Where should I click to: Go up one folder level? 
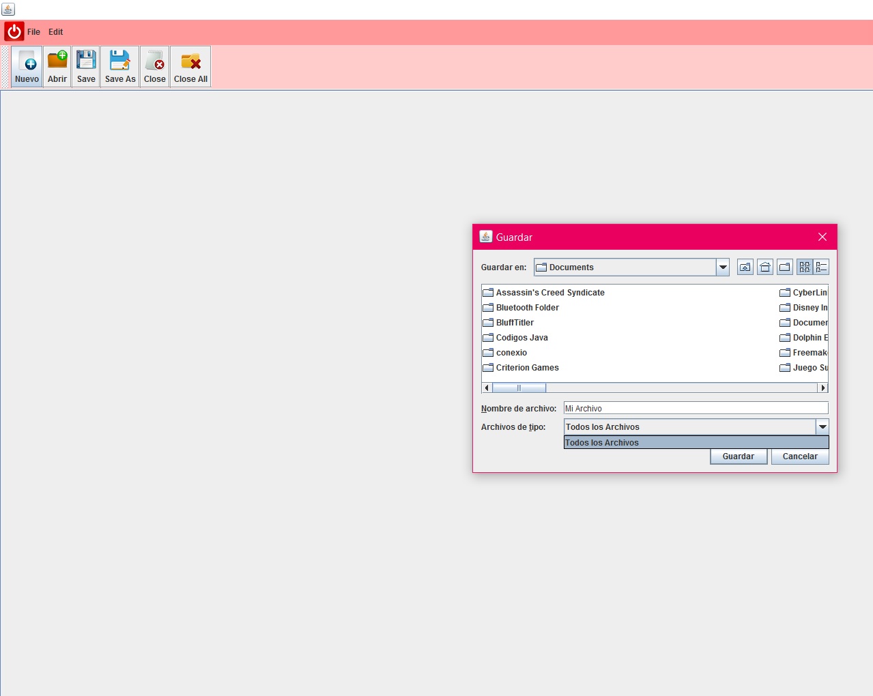(745, 267)
